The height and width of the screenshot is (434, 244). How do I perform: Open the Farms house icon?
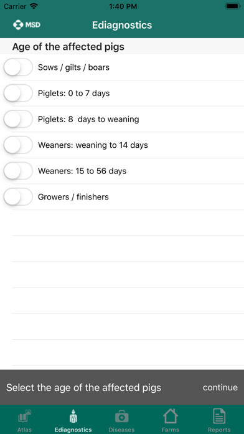coord(170,416)
